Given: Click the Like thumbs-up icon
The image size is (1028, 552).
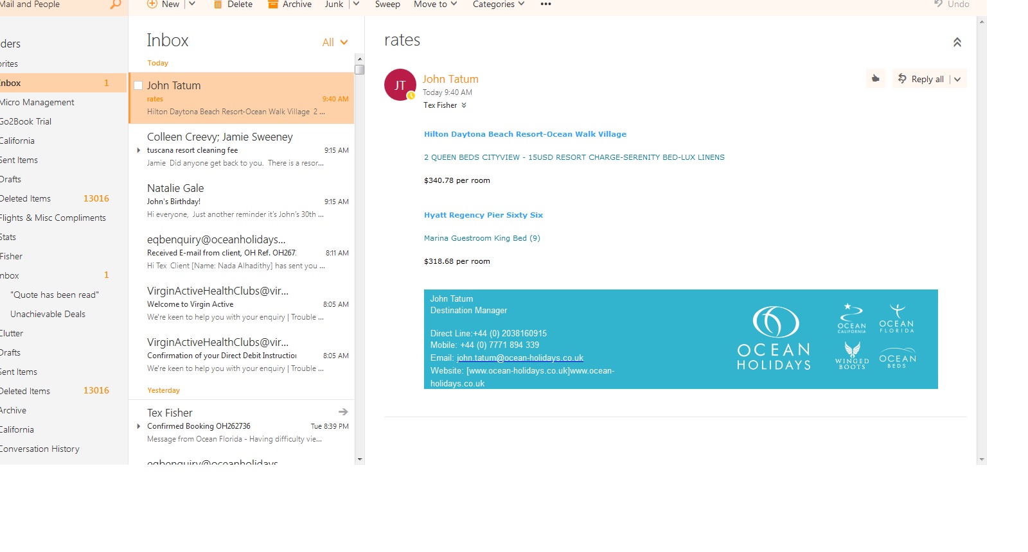Looking at the screenshot, I should 875,79.
